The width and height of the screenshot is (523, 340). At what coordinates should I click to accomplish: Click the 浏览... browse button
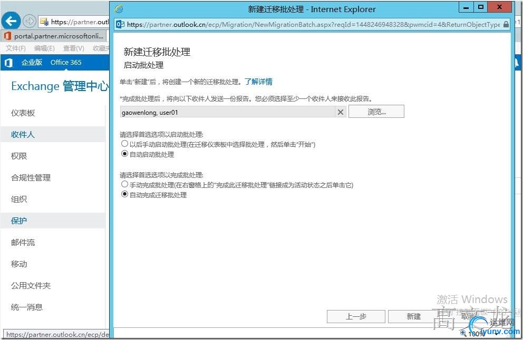pyautogui.click(x=376, y=112)
